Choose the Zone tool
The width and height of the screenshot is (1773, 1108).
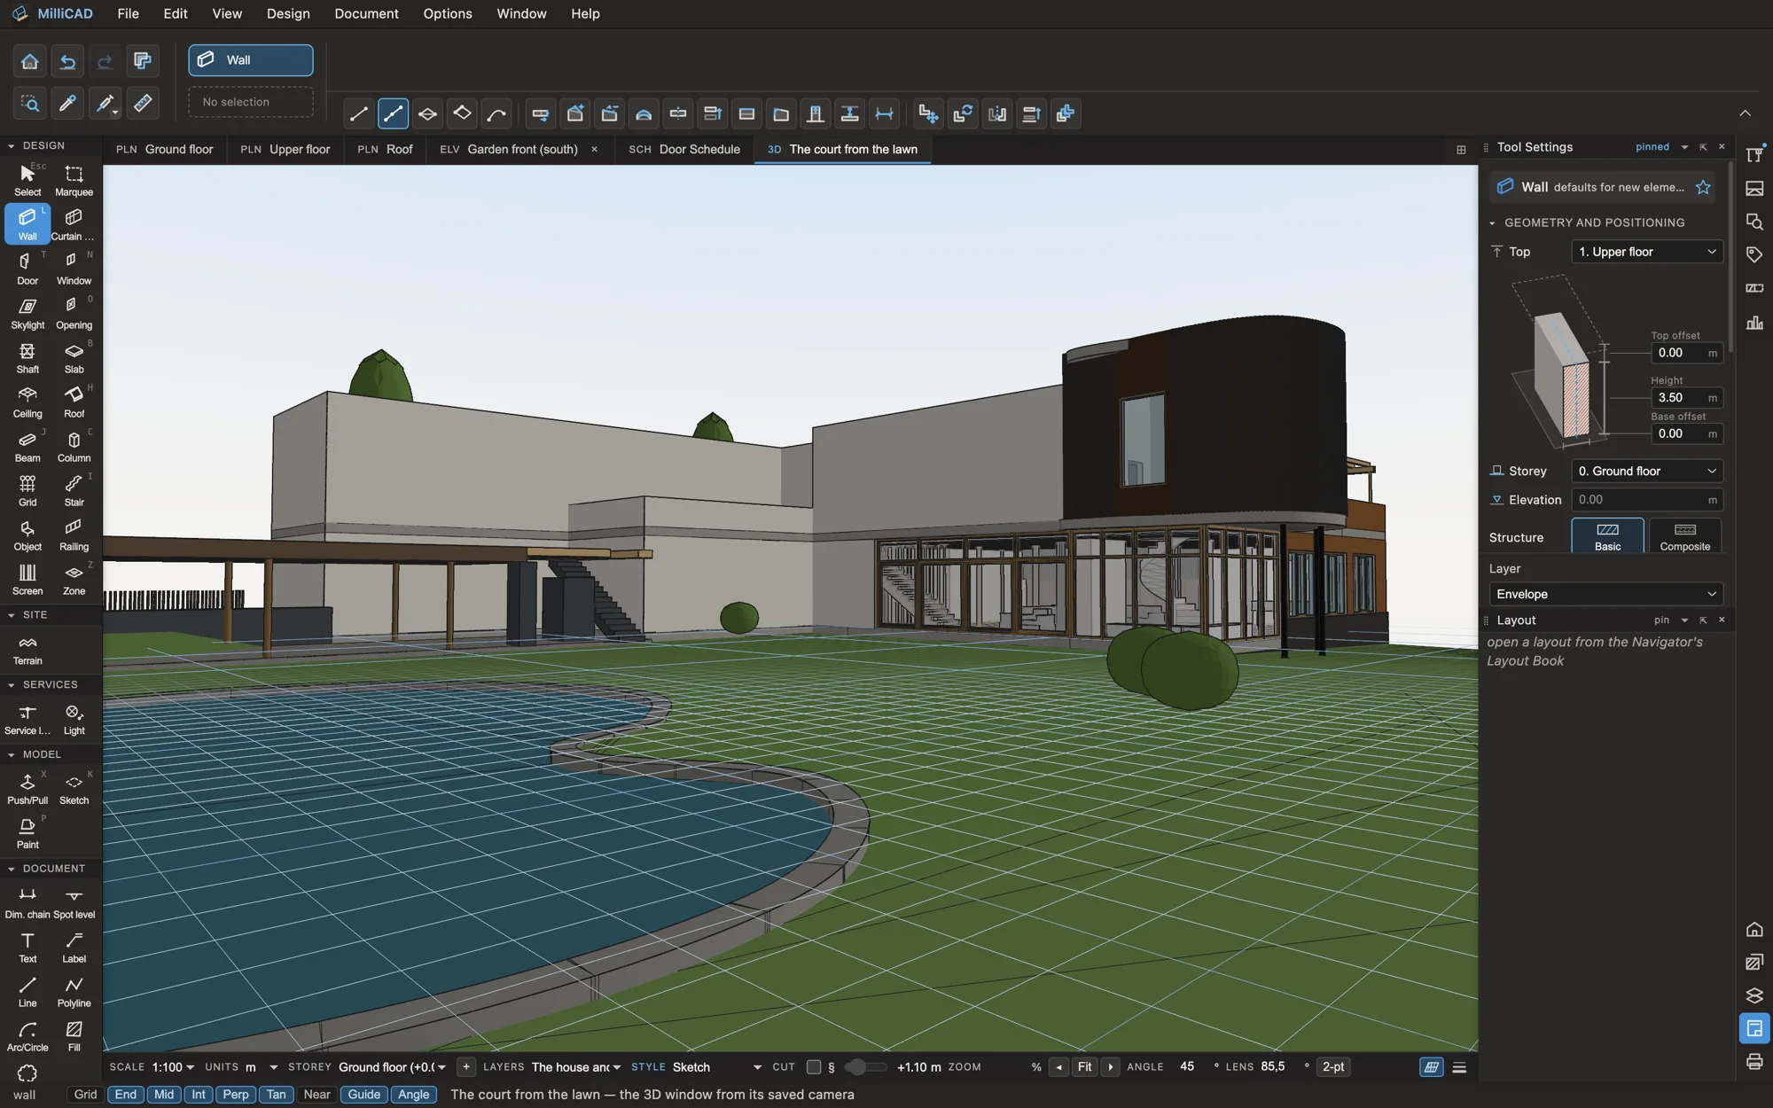(x=74, y=579)
